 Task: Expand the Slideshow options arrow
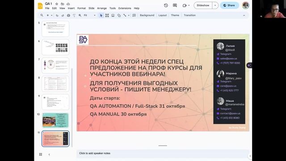(x=215, y=5)
